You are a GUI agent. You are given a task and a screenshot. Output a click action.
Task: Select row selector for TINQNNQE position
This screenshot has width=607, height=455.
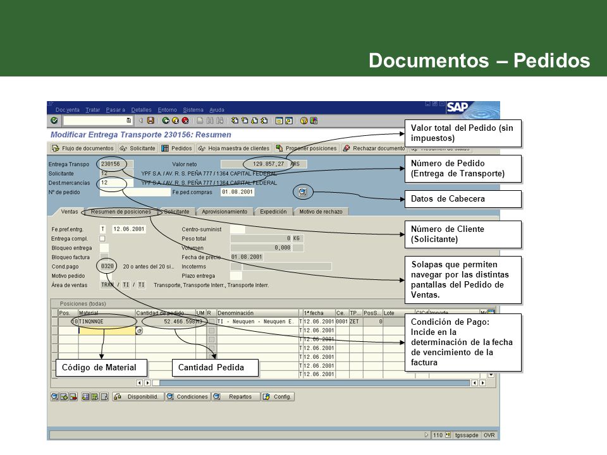point(54,322)
